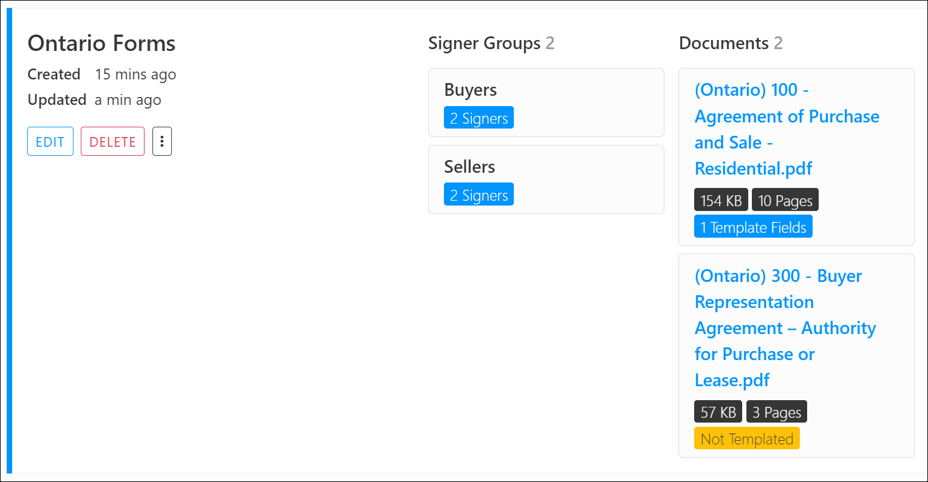Expand the kebab menu next to DELETE
This screenshot has height=482, width=928.
click(x=162, y=141)
